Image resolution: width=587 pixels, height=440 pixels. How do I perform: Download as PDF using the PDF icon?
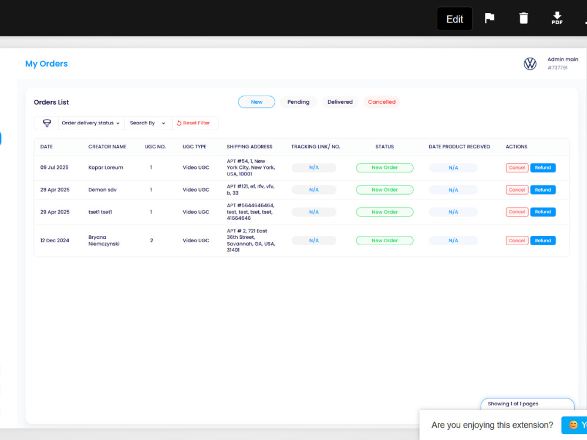point(556,18)
